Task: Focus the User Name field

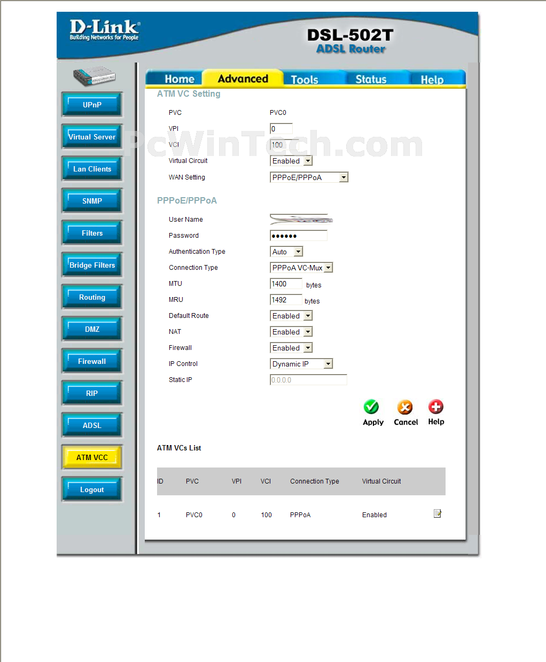Action: [x=301, y=219]
